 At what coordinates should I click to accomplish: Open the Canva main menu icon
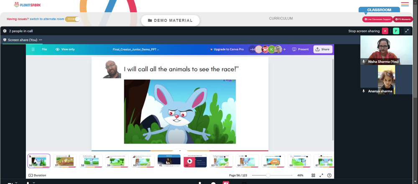pyautogui.click(x=33, y=49)
